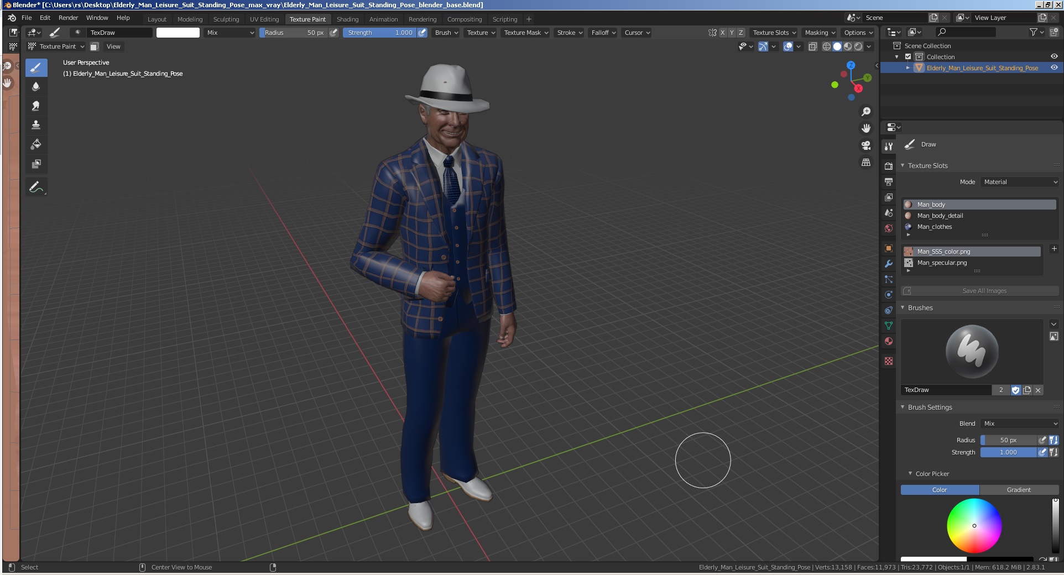The image size is (1064, 575).
Task: Open the File menu
Action: pos(27,18)
